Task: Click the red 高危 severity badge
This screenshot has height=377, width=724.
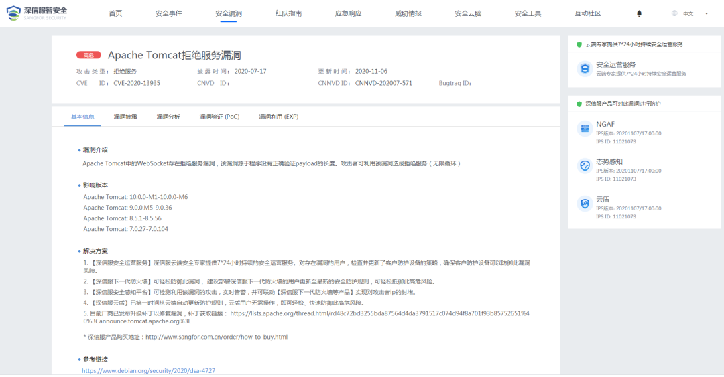Action: click(x=88, y=55)
